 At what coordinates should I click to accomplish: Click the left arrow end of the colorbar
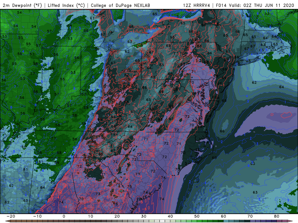tap(7, 221)
